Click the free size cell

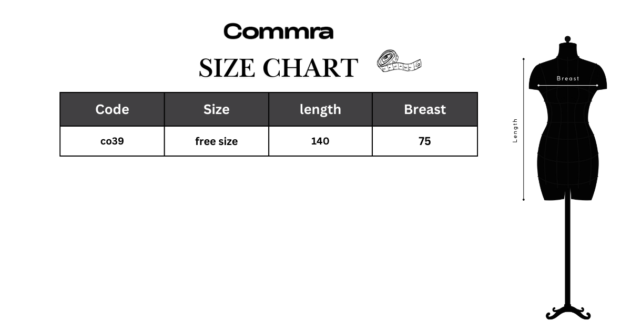[x=217, y=141]
